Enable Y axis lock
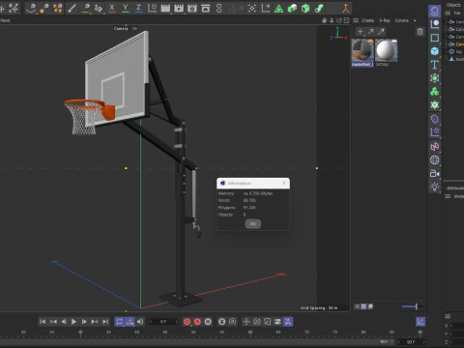This screenshot has width=464, height=348. [x=126, y=8]
